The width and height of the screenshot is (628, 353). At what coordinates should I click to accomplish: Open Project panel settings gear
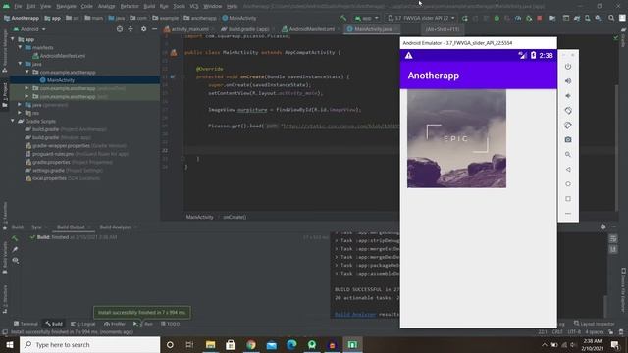[x=144, y=29]
